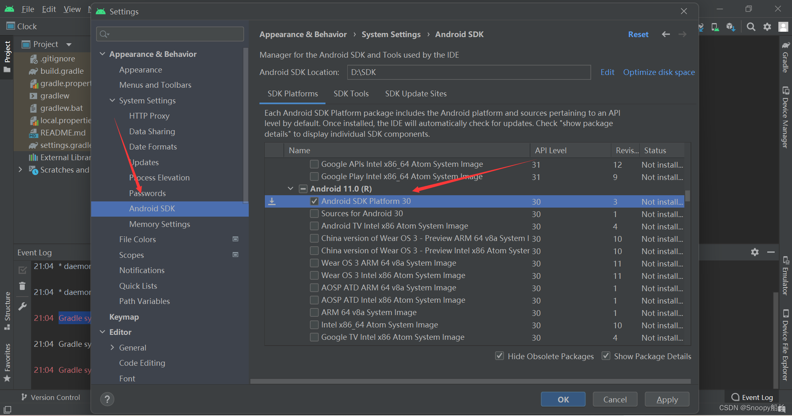This screenshot has height=416, width=792.
Task: Collapse Appearance & Behavior section
Action: tap(102, 54)
